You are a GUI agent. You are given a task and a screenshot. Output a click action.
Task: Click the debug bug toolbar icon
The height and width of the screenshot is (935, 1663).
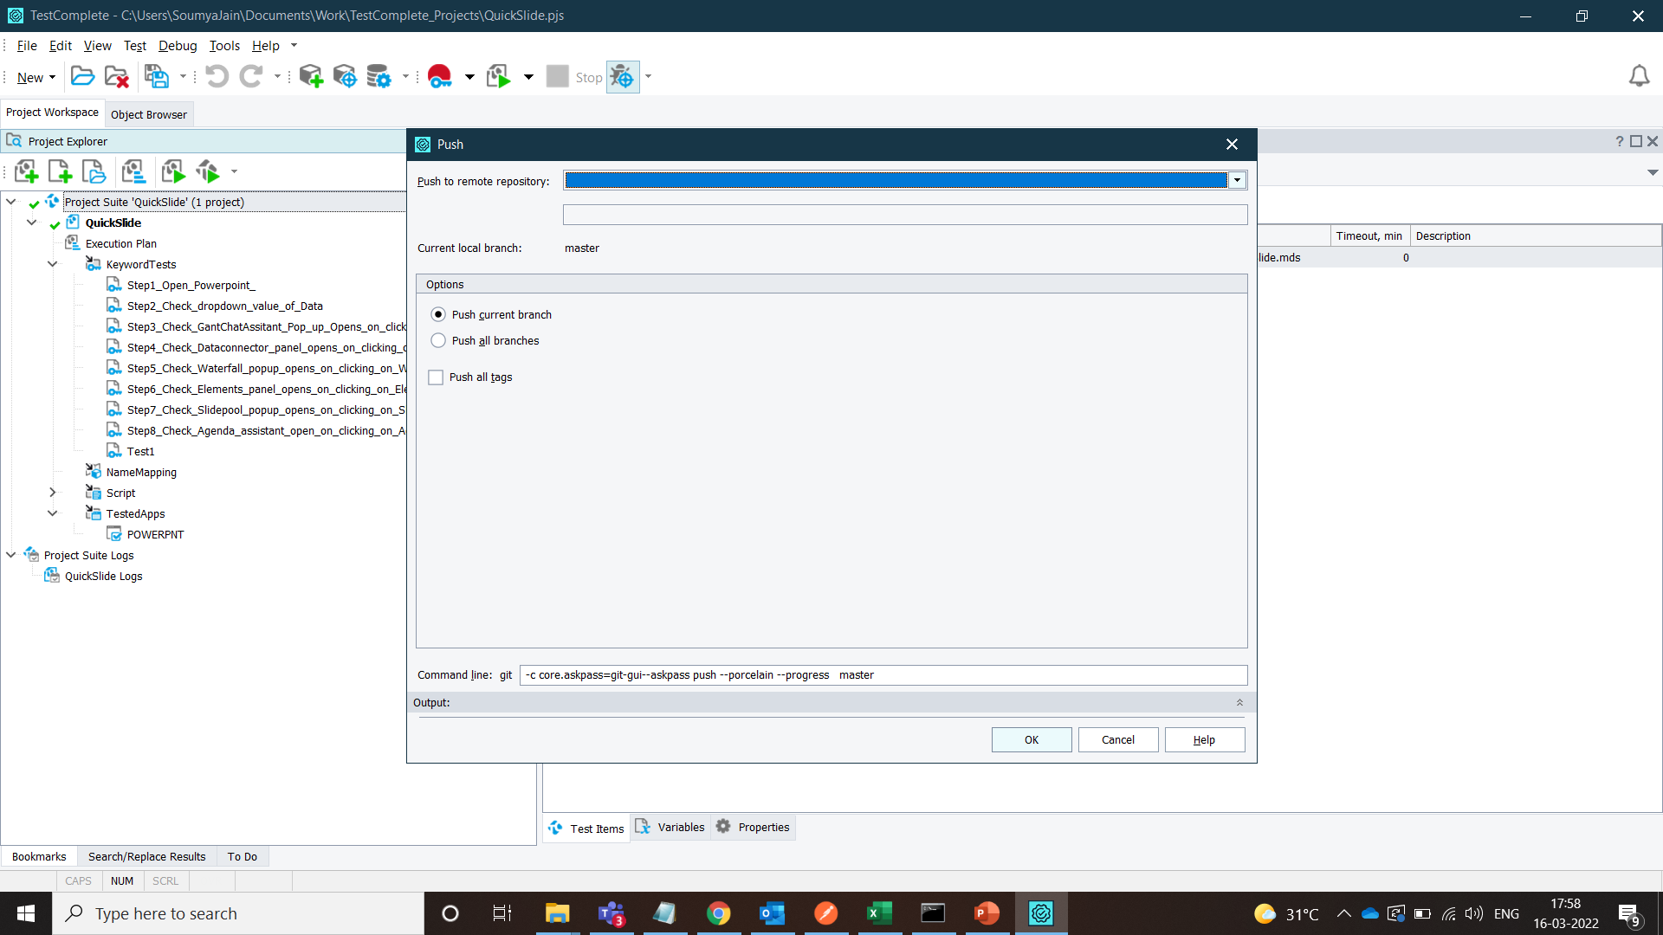[622, 77]
